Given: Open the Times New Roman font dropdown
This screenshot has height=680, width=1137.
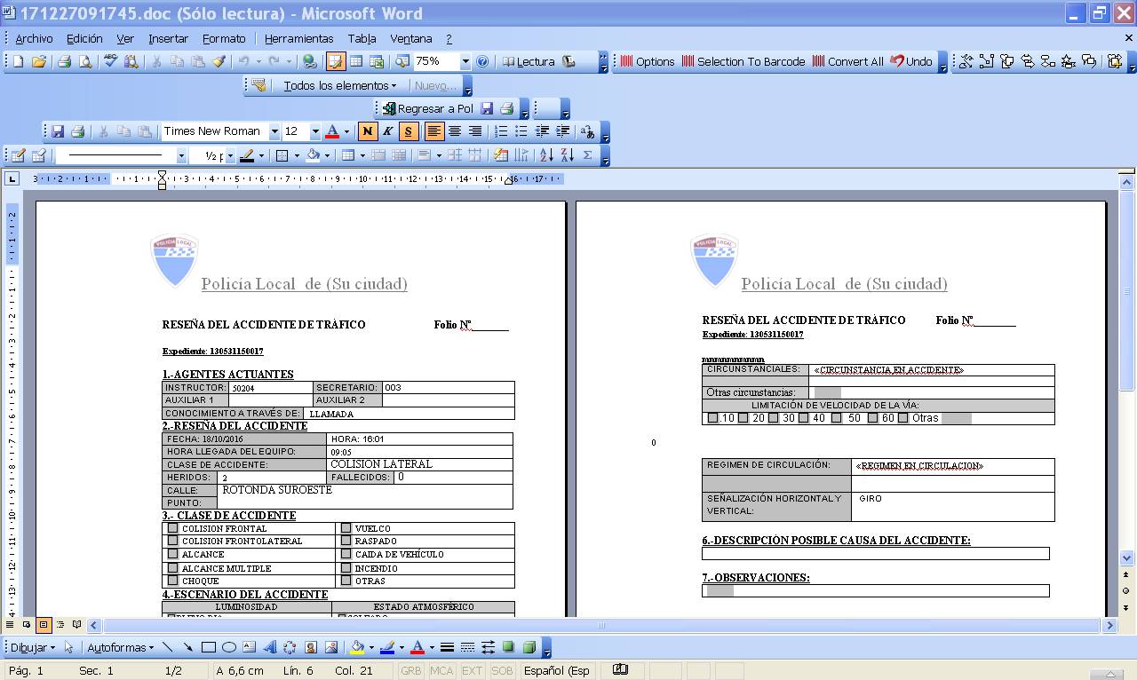Looking at the screenshot, I should [274, 131].
